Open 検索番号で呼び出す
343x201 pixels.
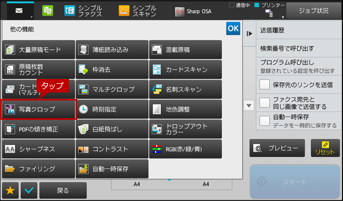299,48
